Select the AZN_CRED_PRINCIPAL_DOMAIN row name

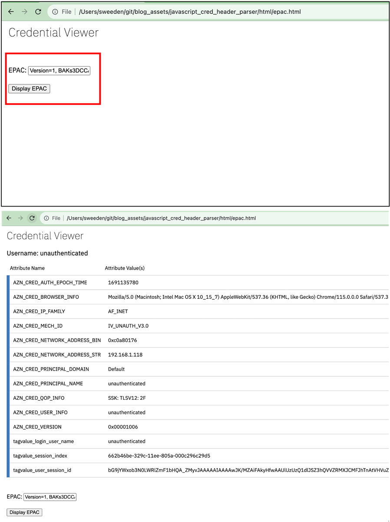pos(51,369)
